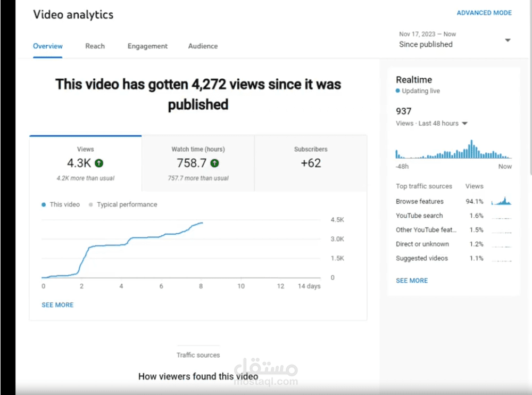532x395 pixels.
Task: Select the Views metric card
Action: pos(86,163)
